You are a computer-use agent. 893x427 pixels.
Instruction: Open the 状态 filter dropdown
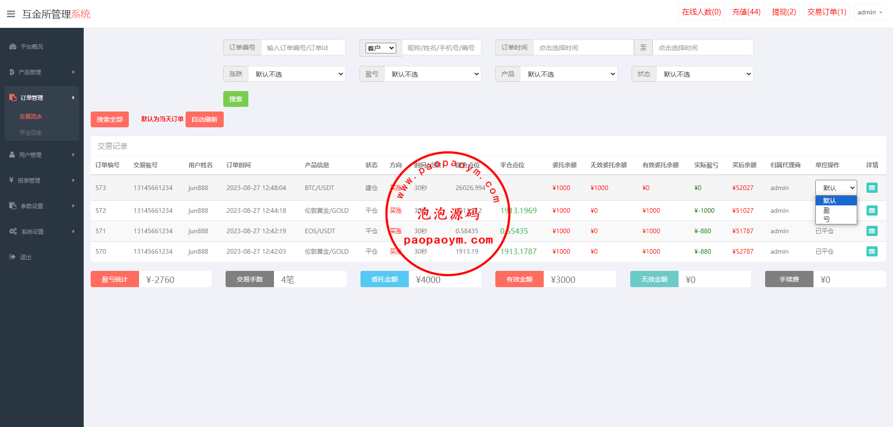pos(704,74)
